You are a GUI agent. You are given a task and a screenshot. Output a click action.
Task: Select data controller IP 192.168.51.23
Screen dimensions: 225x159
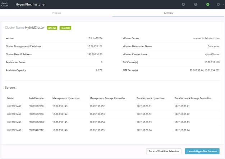(x=182, y=122)
